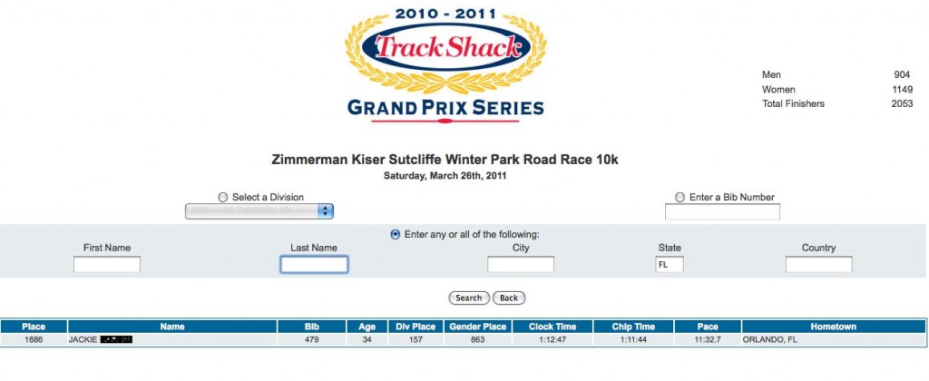929x381 pixels.
Task: Click the First Name input field
Action: point(107,264)
